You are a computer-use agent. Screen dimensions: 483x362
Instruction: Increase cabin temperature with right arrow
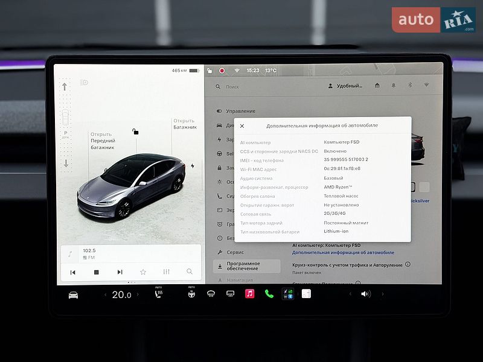(138, 294)
